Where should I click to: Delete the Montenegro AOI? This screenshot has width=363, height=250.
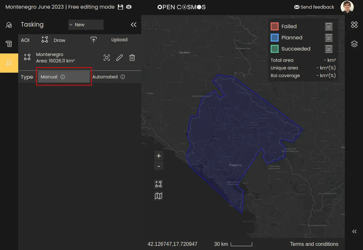tap(132, 58)
